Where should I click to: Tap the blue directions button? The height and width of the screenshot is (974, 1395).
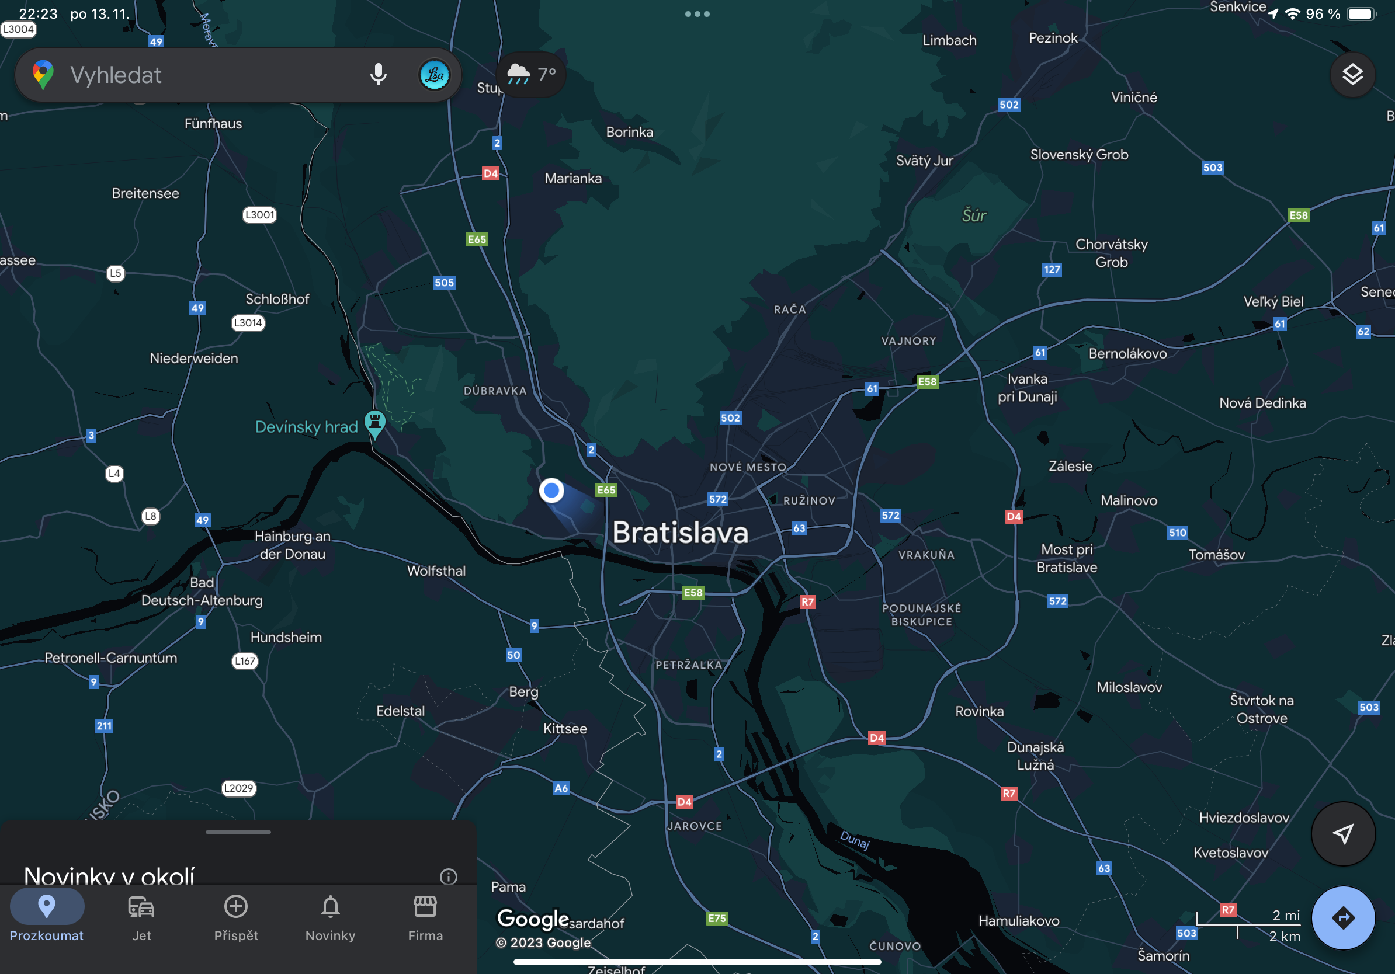pyautogui.click(x=1343, y=917)
